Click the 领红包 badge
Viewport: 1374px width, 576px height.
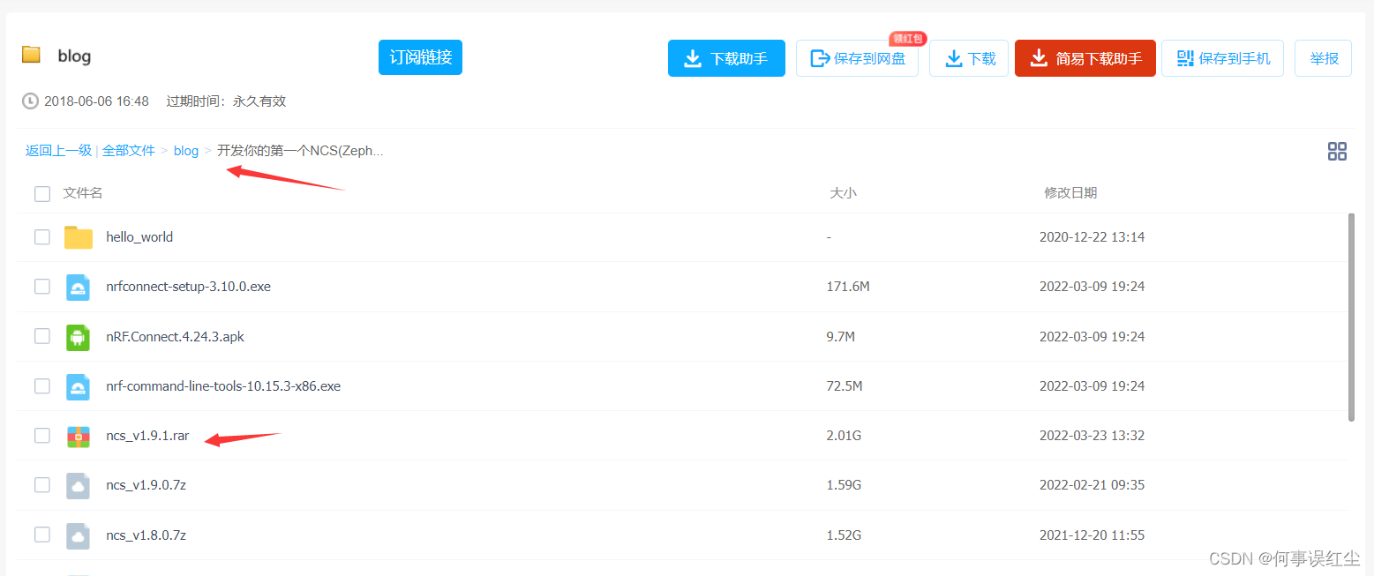pyautogui.click(x=907, y=39)
